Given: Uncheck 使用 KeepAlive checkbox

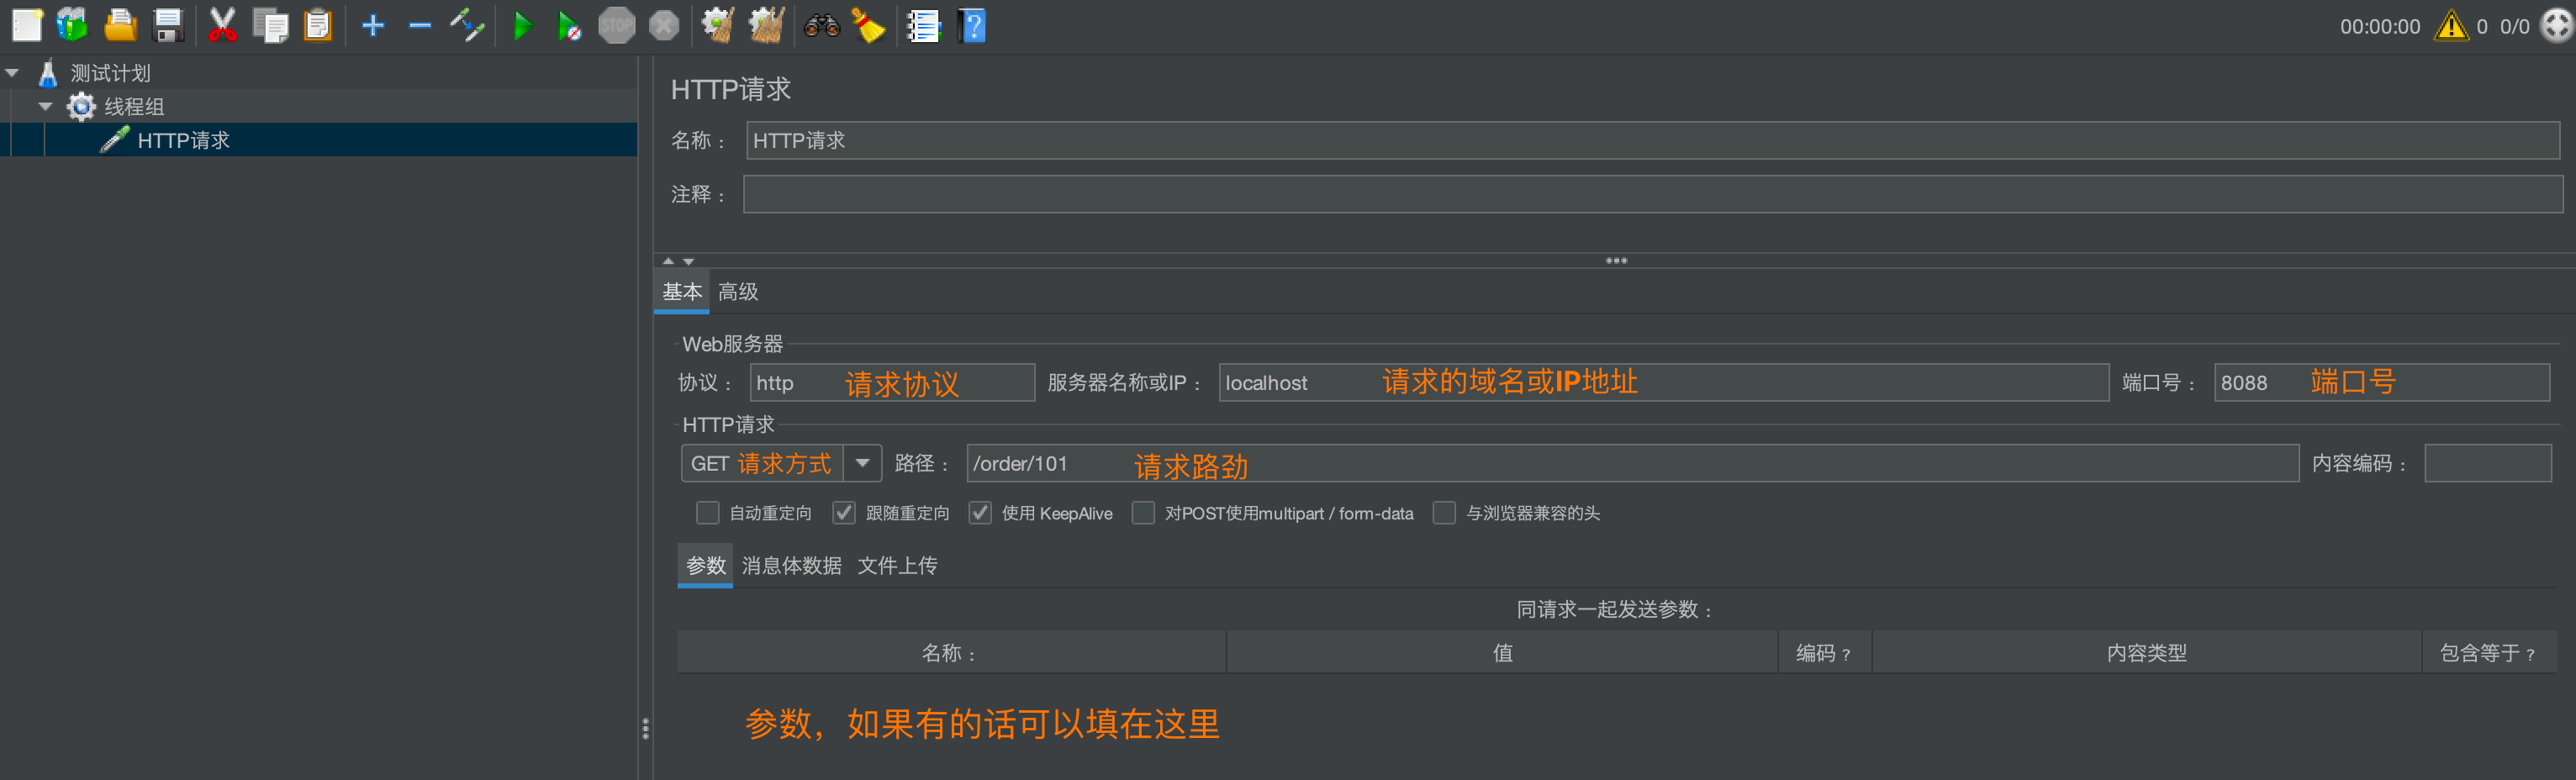Looking at the screenshot, I should click(x=980, y=513).
